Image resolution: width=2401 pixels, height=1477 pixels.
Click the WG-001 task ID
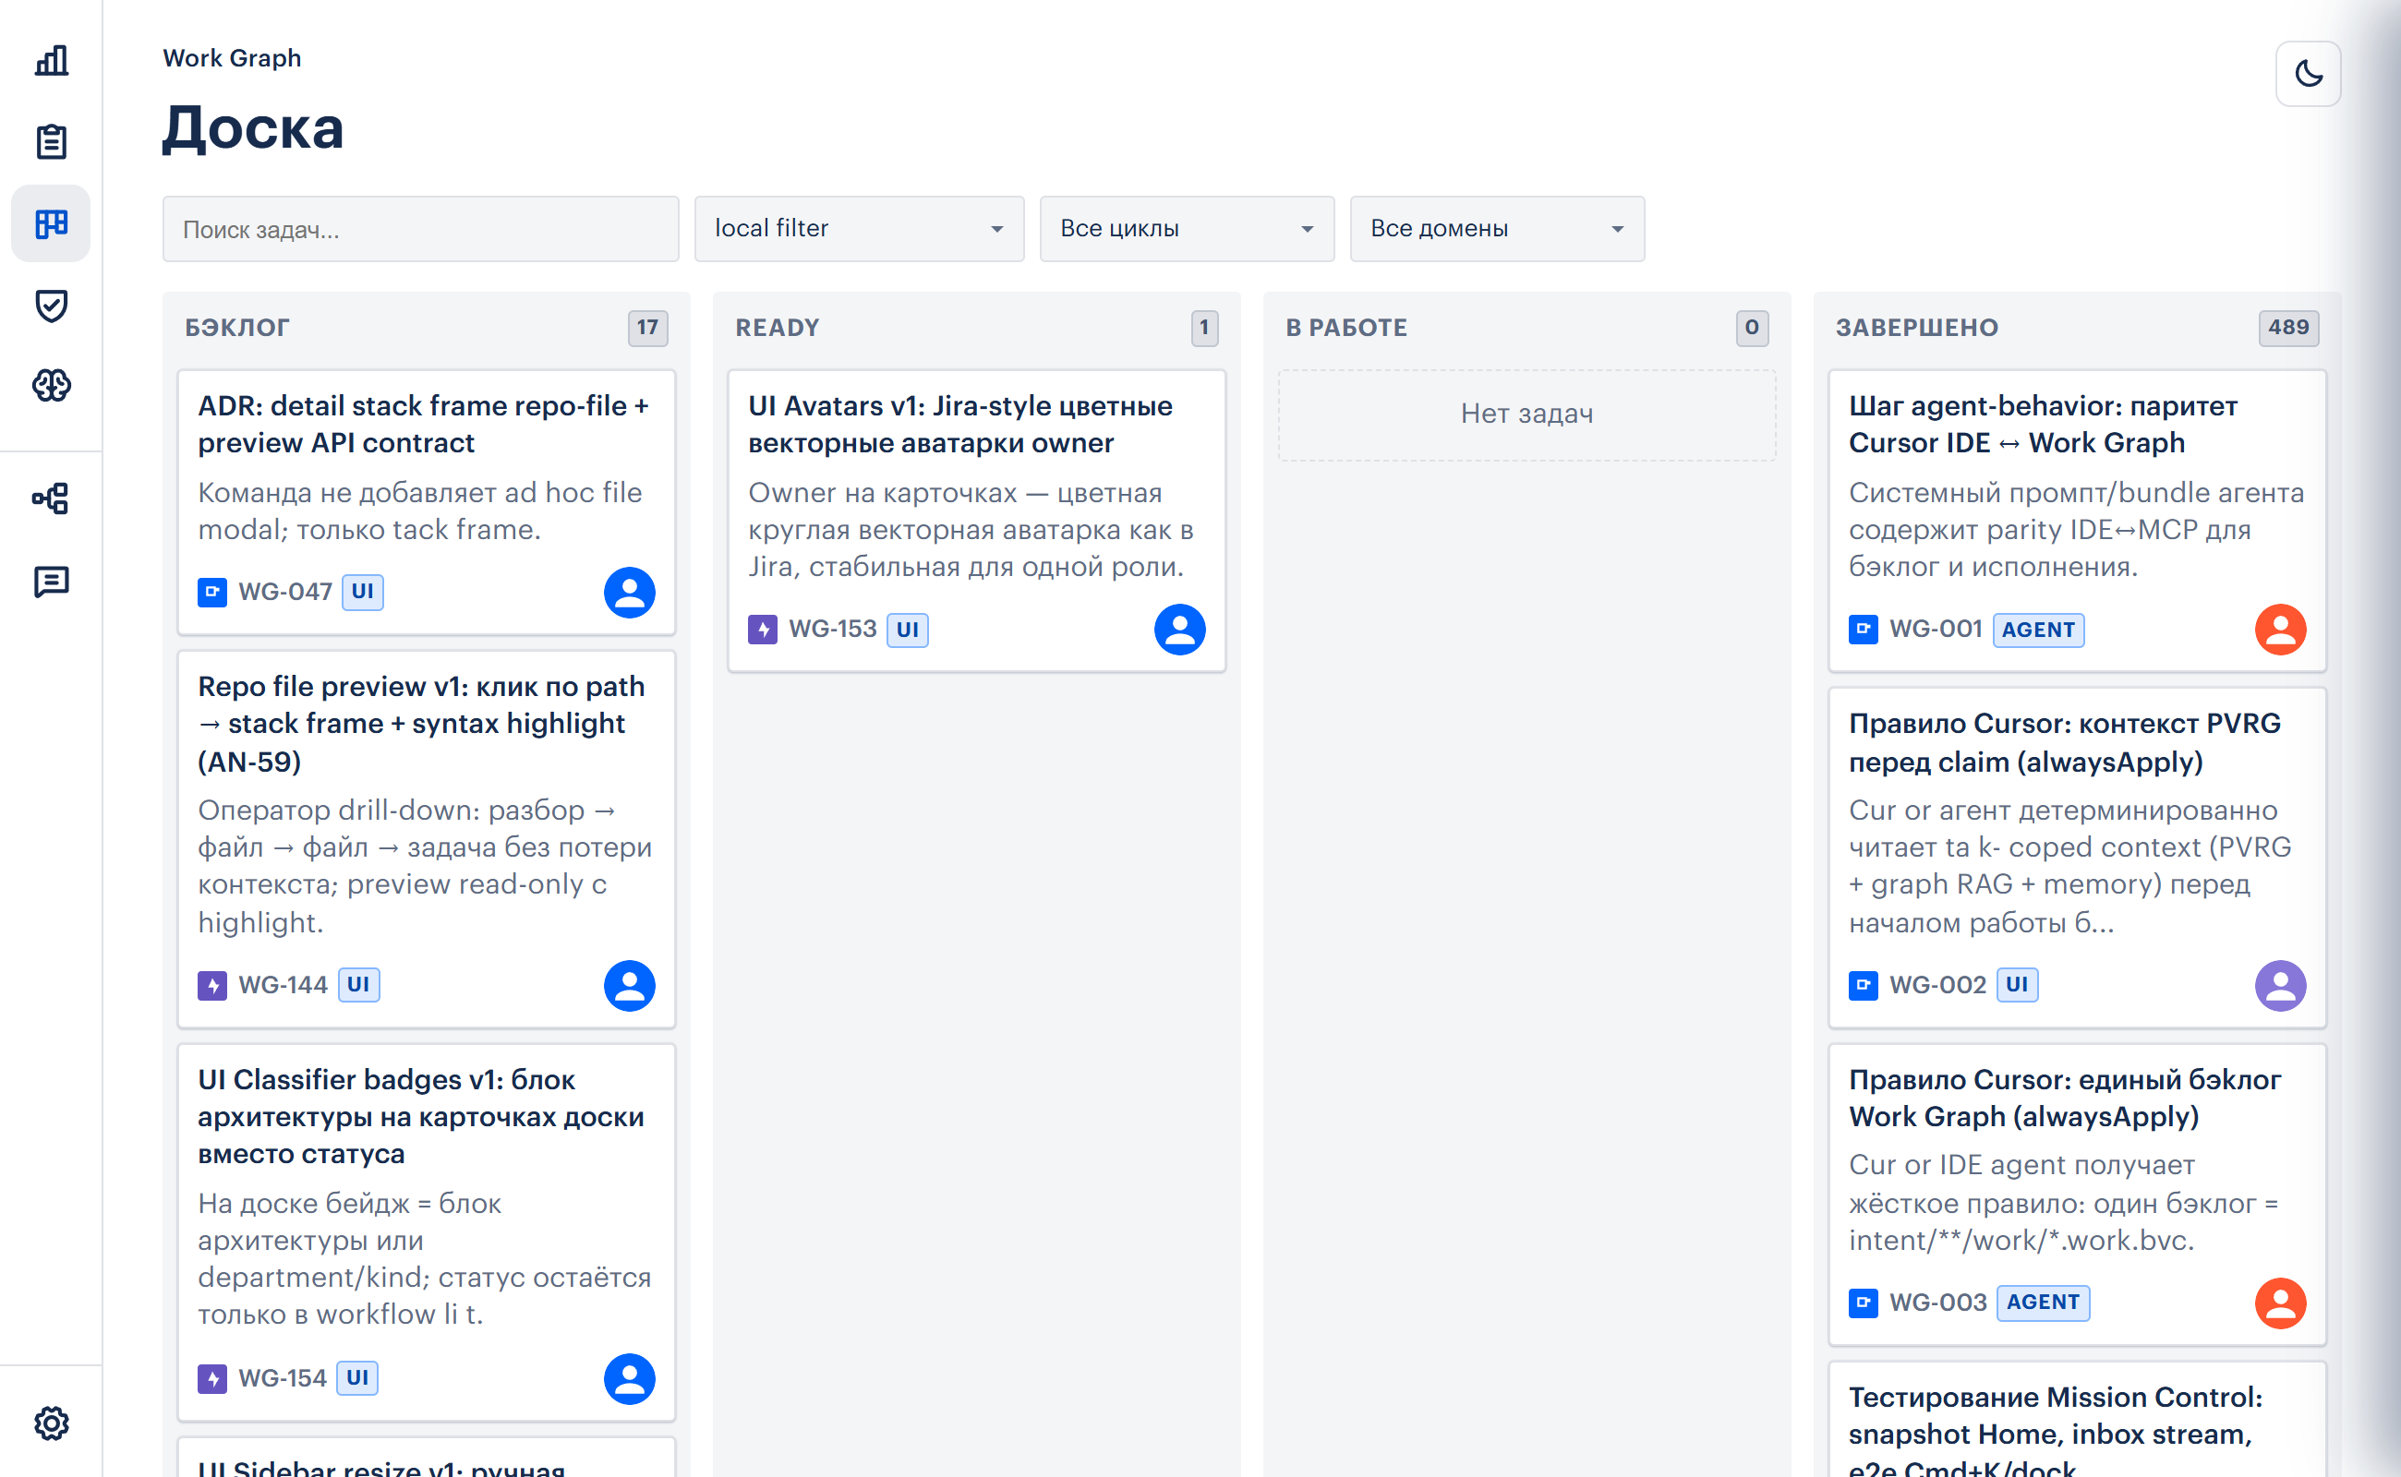pos(1936,629)
